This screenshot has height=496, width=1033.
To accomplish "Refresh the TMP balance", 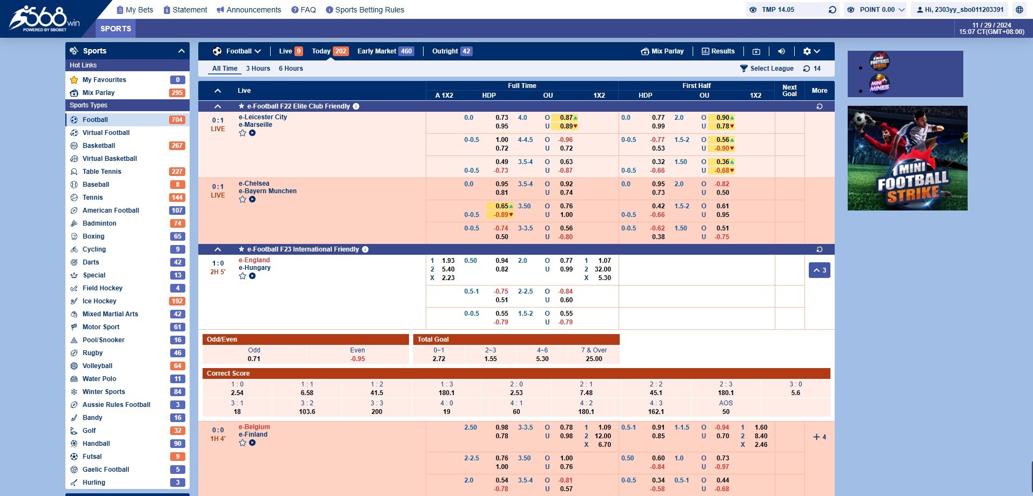I will [x=832, y=10].
